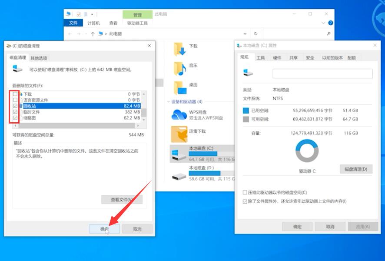Click 应用(A) in properties window
Image resolution: width=385 pixels, height=261 pixels.
(363, 227)
